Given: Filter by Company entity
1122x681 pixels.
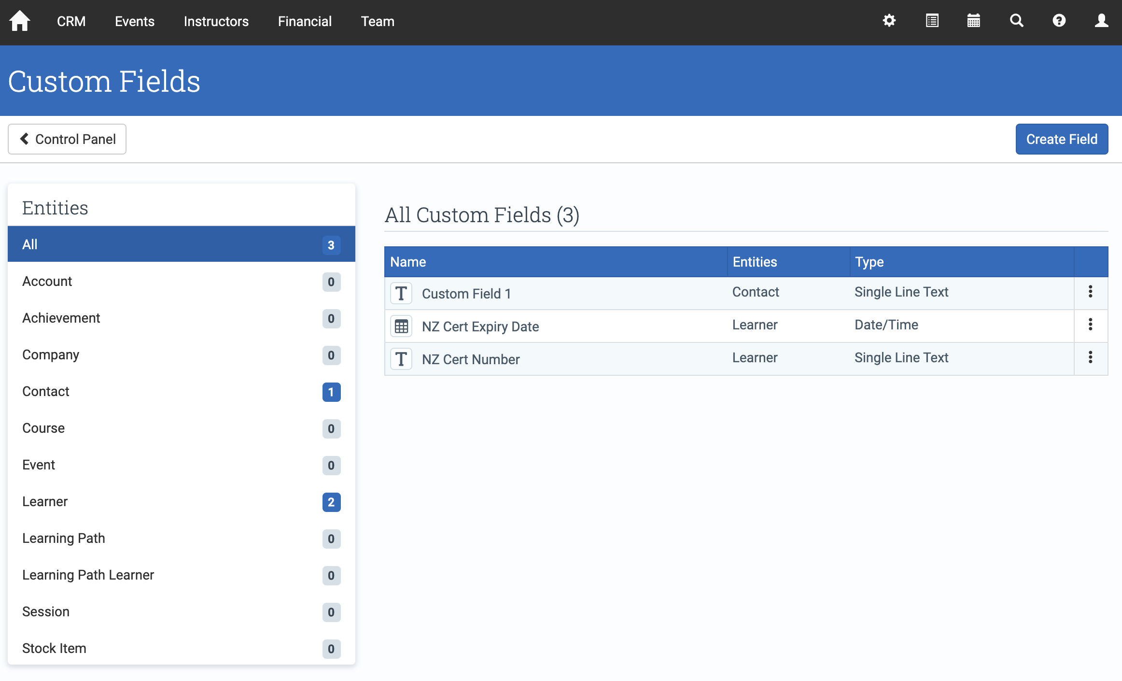Looking at the screenshot, I should (x=182, y=355).
